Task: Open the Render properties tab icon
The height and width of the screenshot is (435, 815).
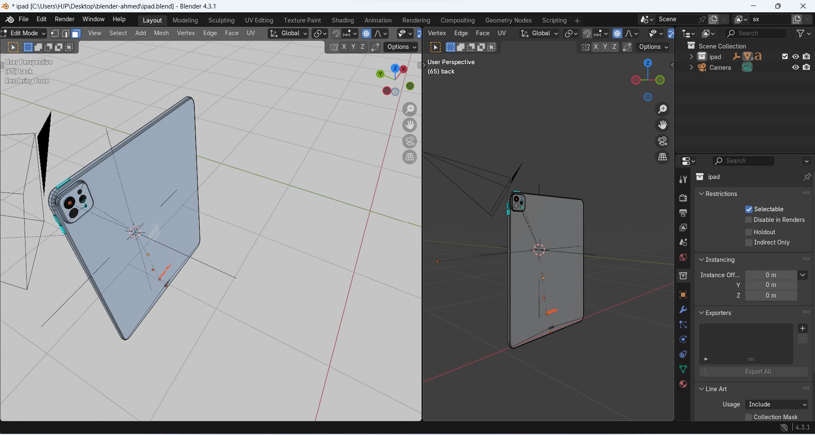Action: 683,198
